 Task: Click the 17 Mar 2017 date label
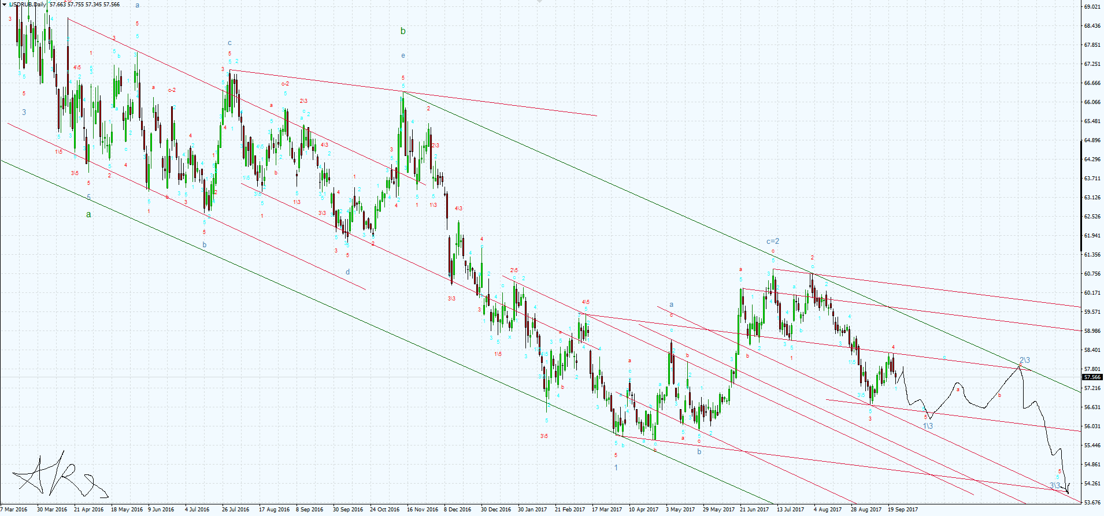[x=607, y=510]
